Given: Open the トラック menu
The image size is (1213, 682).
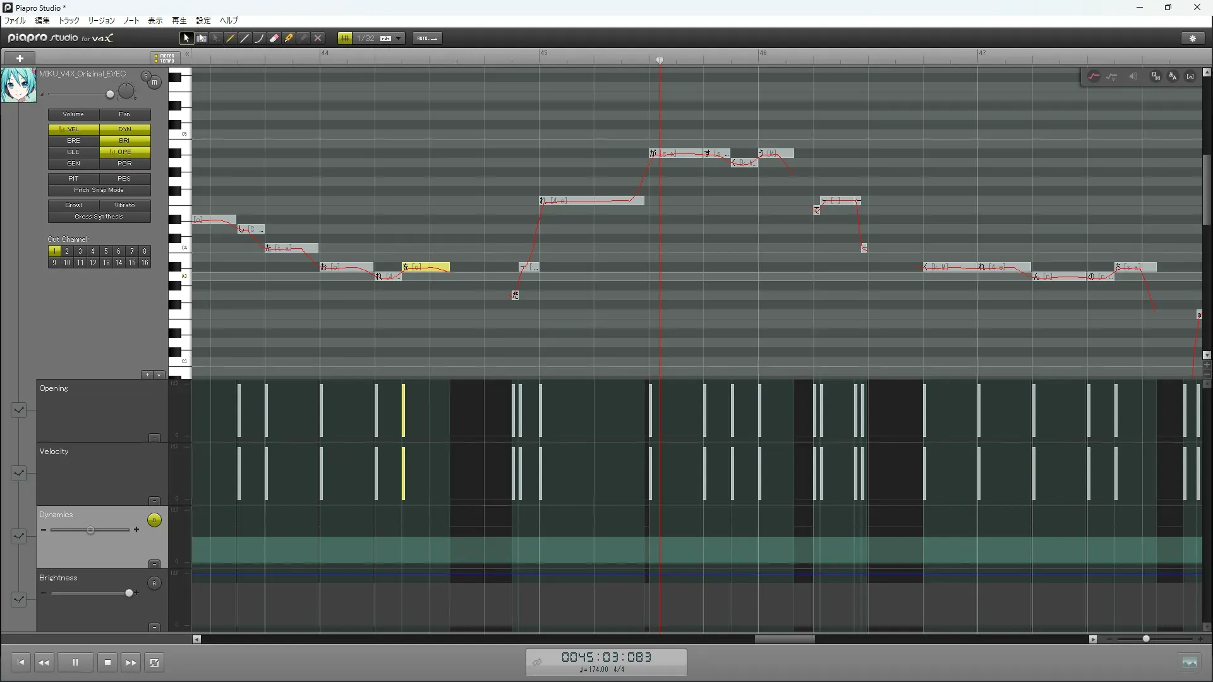Looking at the screenshot, I should [69, 21].
